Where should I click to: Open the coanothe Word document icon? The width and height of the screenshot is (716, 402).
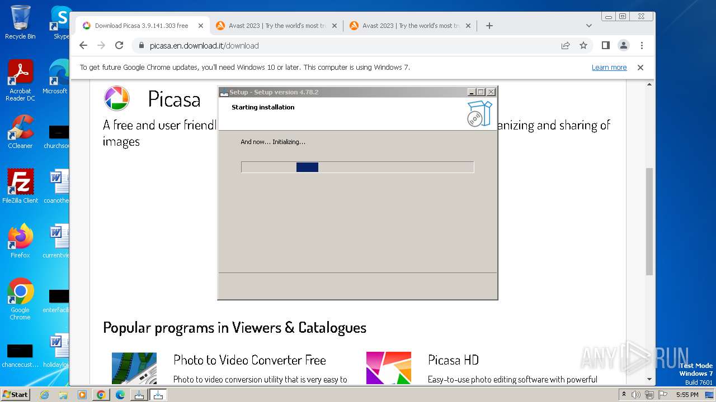[57, 186]
